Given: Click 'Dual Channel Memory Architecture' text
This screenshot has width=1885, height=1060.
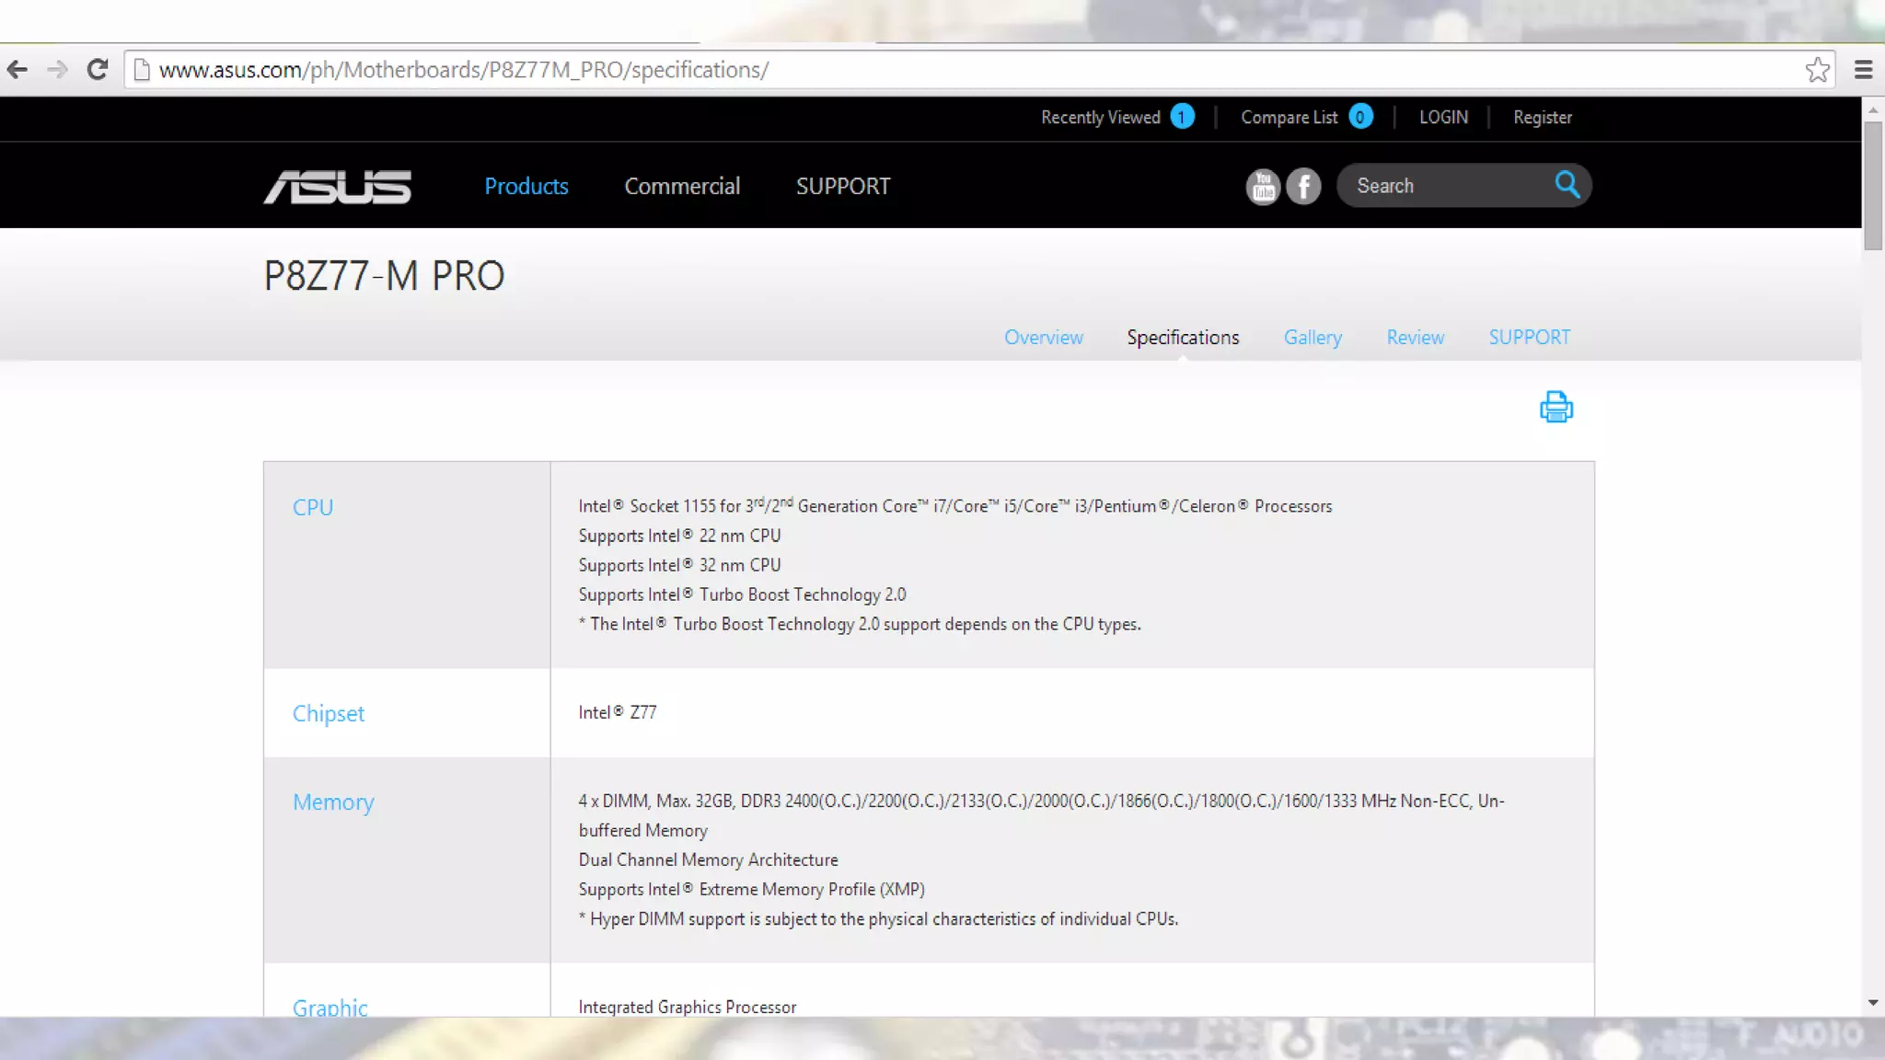Looking at the screenshot, I should (x=708, y=859).
